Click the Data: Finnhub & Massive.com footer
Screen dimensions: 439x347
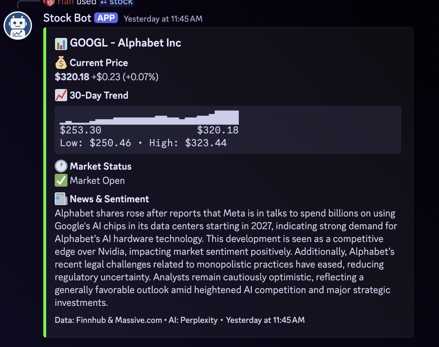point(108,320)
